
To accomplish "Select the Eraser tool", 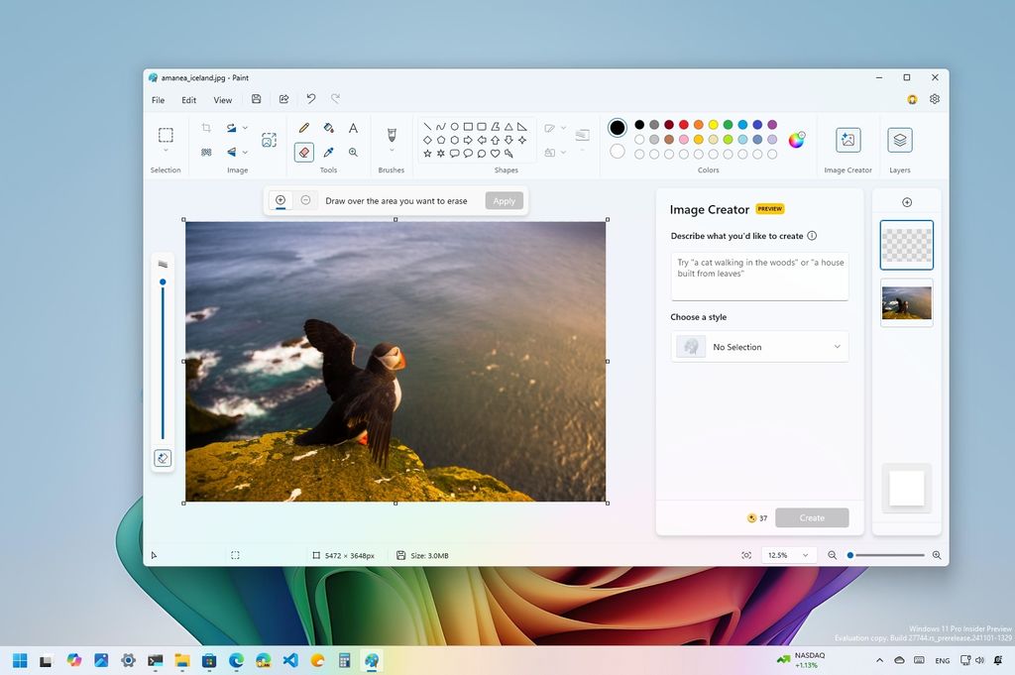I will pyautogui.click(x=304, y=152).
